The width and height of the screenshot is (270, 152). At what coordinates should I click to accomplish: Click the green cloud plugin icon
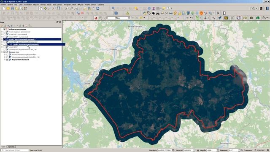pyautogui.click(x=258, y=18)
